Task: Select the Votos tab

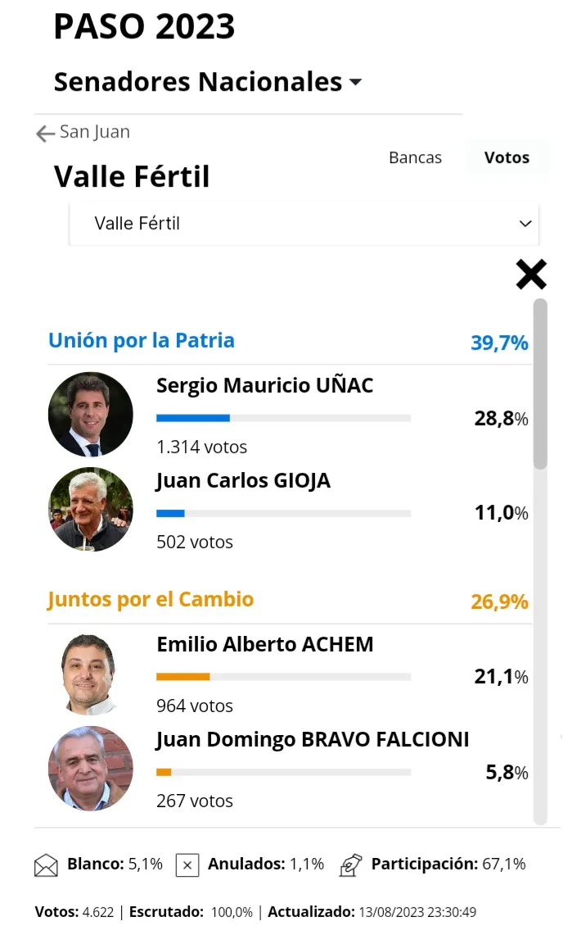Action: [x=507, y=158]
